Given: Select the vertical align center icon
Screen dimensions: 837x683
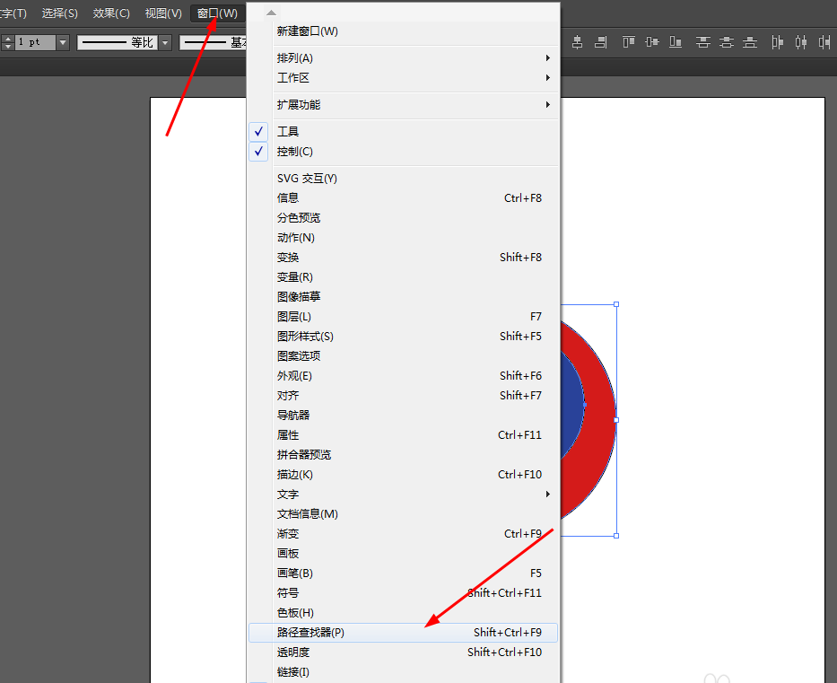Looking at the screenshot, I should point(651,42).
